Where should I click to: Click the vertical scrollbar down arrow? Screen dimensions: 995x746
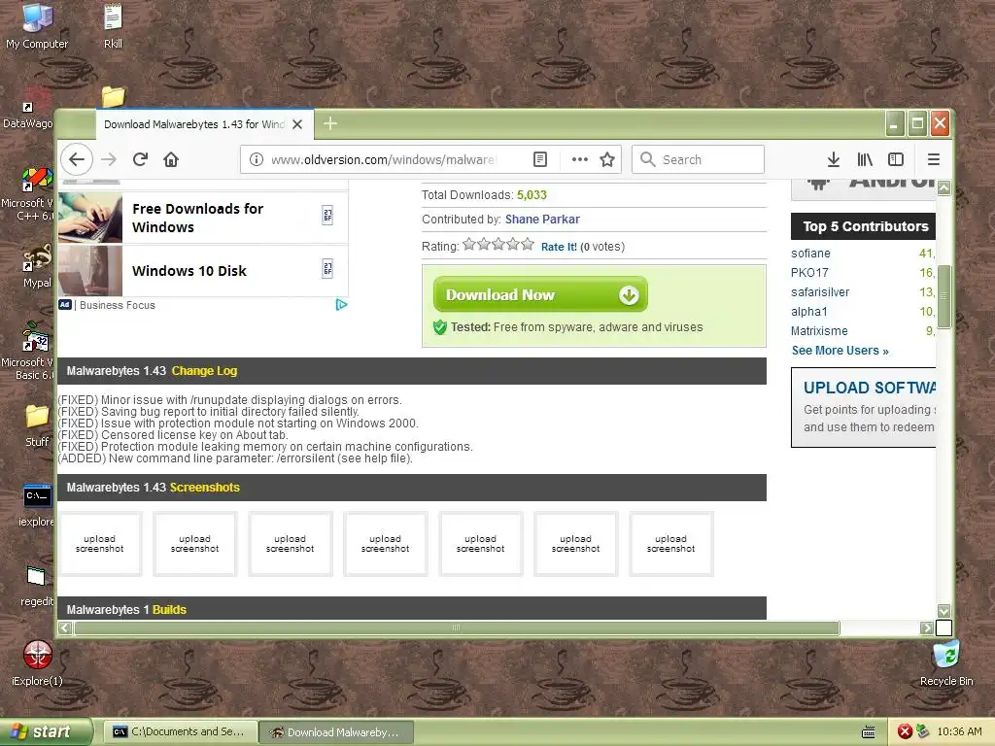tap(944, 611)
